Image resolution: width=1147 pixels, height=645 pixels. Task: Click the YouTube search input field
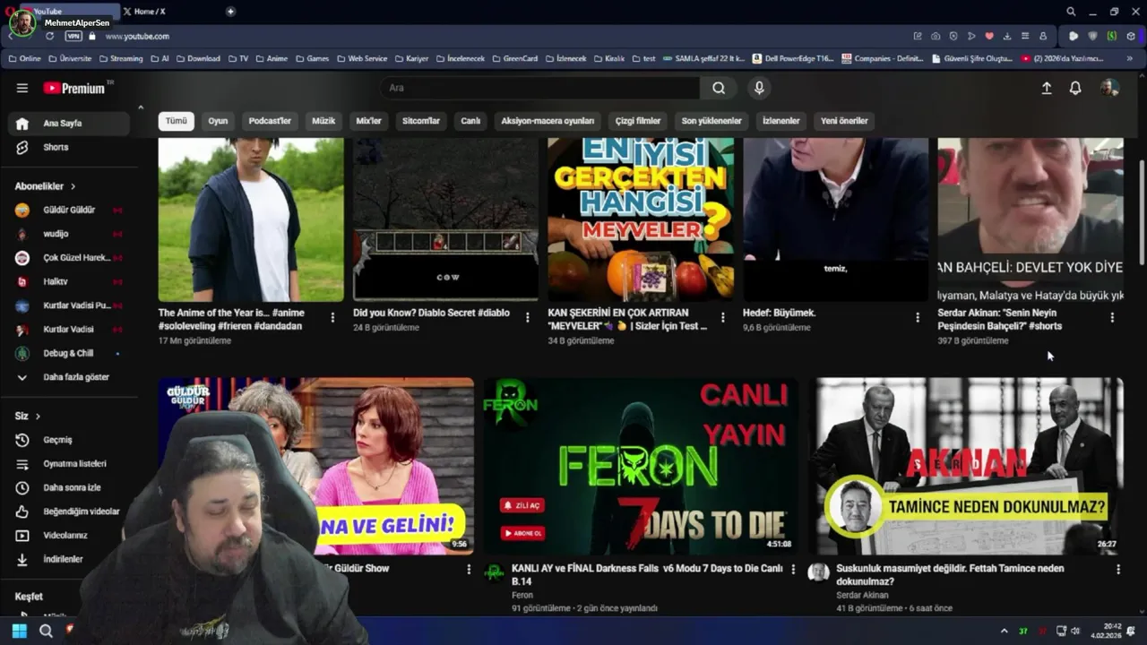(540, 88)
